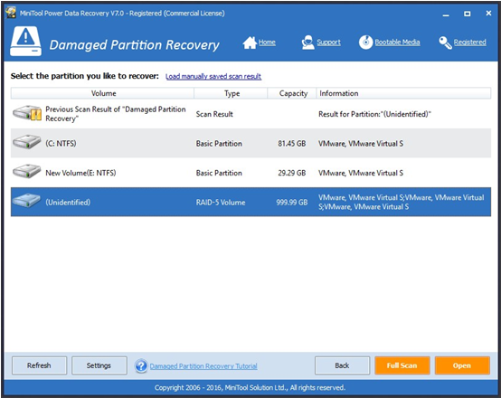Sort by the Volume column header
Viewport: 501px width, 398px height.
click(102, 93)
